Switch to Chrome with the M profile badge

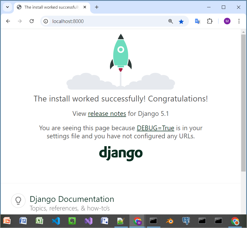pos(137,221)
